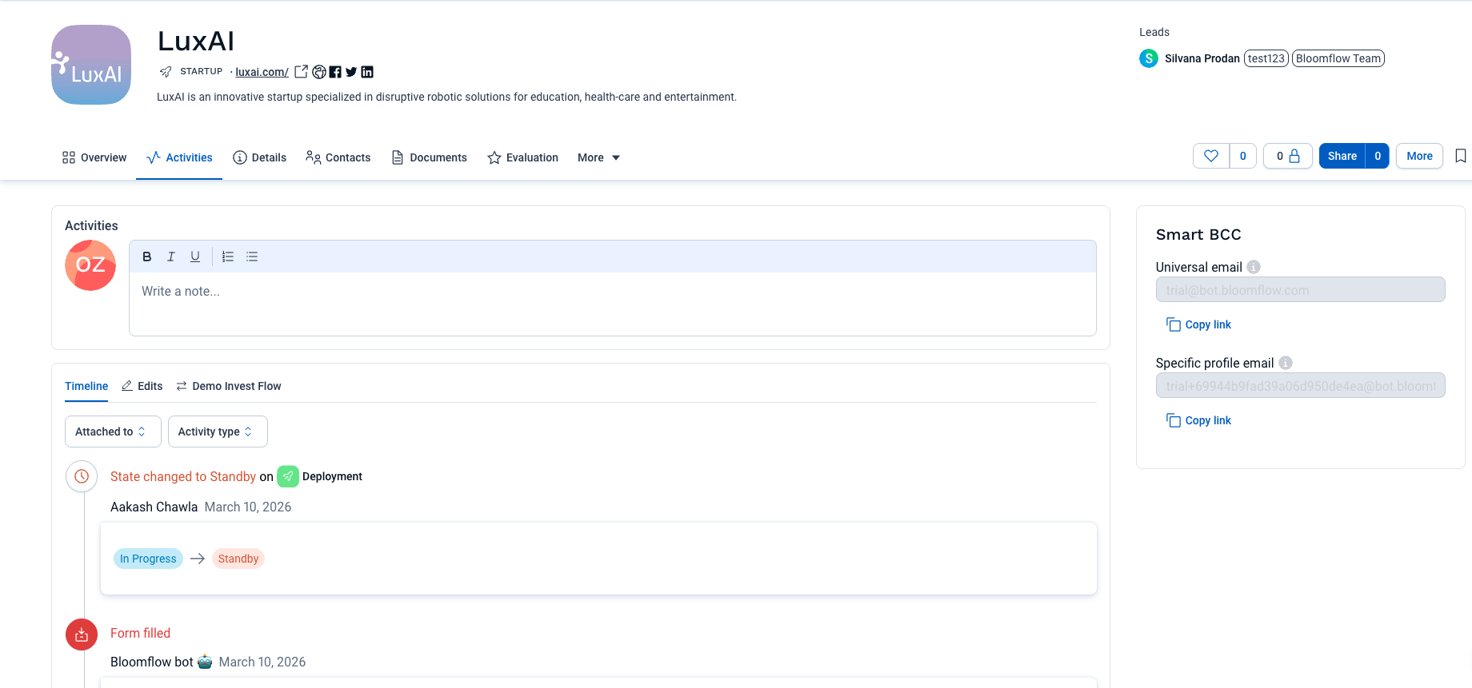The height and width of the screenshot is (688, 1472).
Task: Click the Specific profile email field
Action: click(x=1301, y=385)
